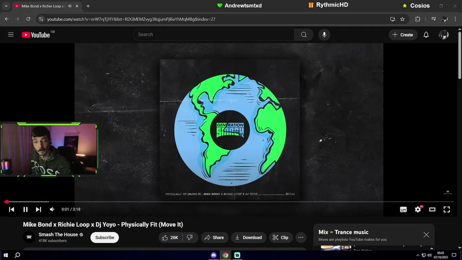Open the YouTube hamburger guide menu
Image resolution: width=462 pixels, height=260 pixels.
click(x=11, y=35)
